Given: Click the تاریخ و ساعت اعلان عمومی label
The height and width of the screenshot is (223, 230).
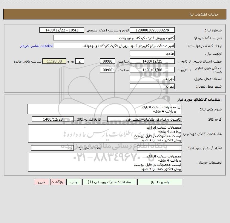Looking at the screenshot, I should (x=107, y=30).
